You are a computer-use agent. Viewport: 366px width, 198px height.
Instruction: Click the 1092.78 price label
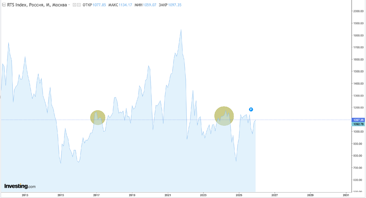click(x=358, y=124)
